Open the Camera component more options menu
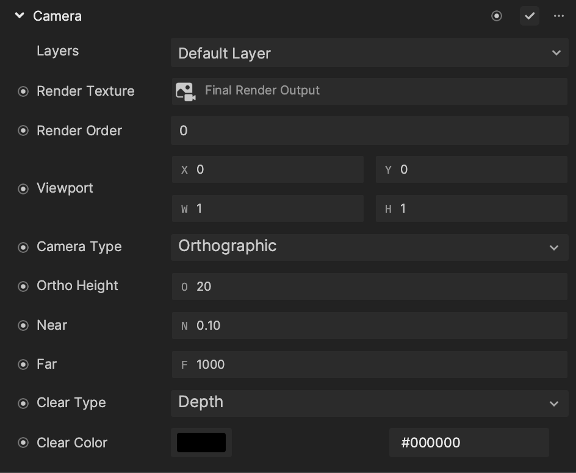Image resolution: width=576 pixels, height=473 pixels. point(559,16)
